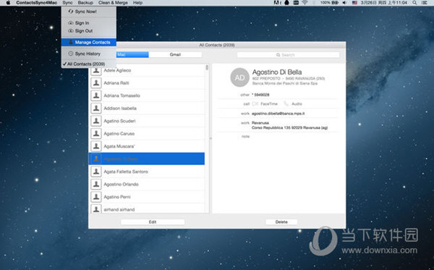Click the avatar icon for Agostino Orlando
This screenshot has height=270, width=434.
coord(96,184)
